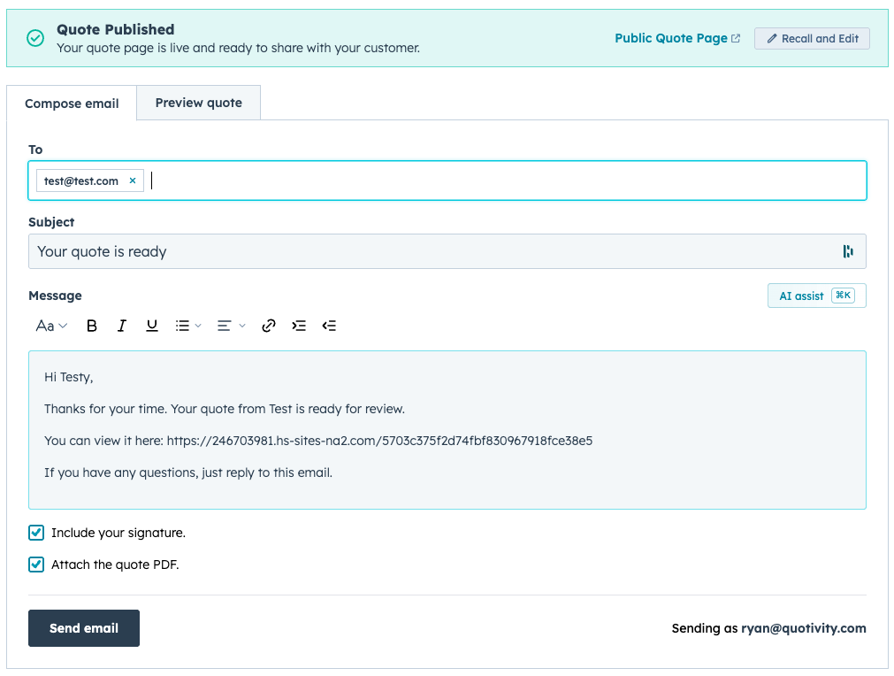Toggle underline formatting icon
Viewport: 894px width, 676px height.
click(152, 326)
